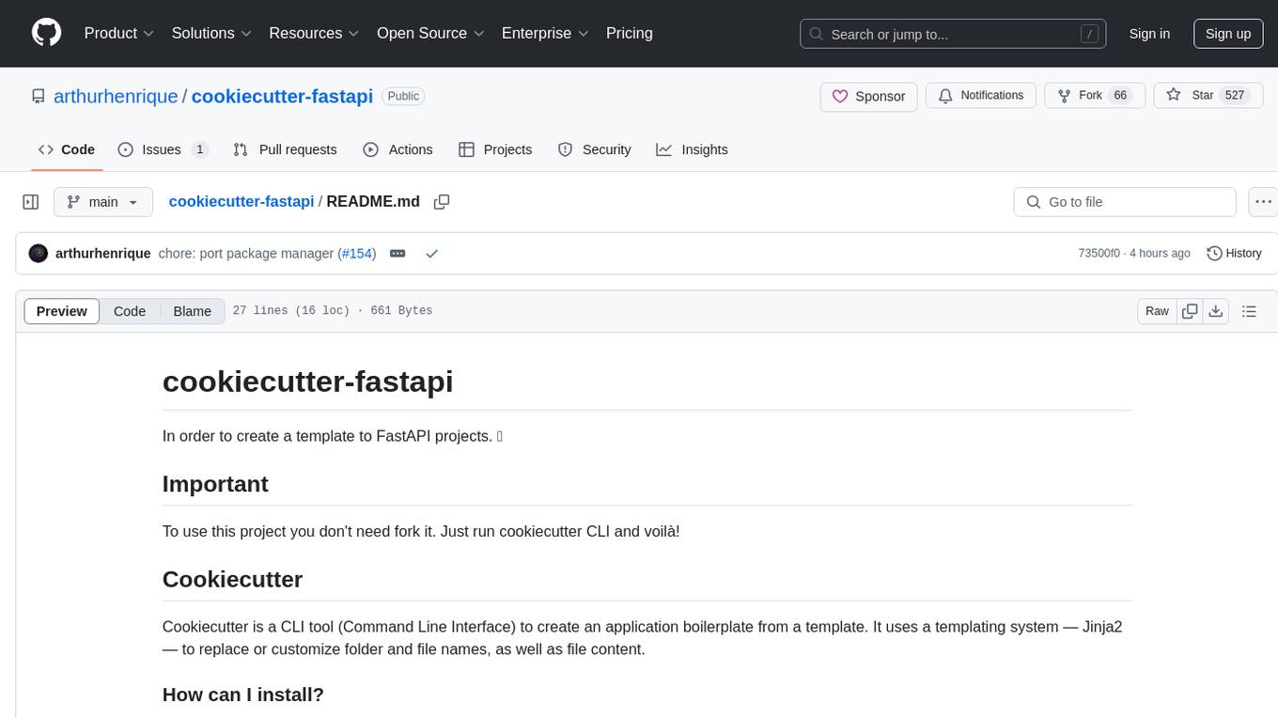Open cookiecutter-fastapi repository link in header

point(282,96)
